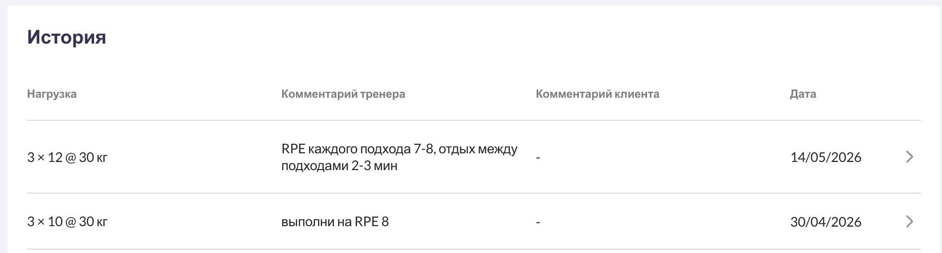Sort by the Дата column header
The height and width of the screenshot is (253, 942).
[x=803, y=94]
